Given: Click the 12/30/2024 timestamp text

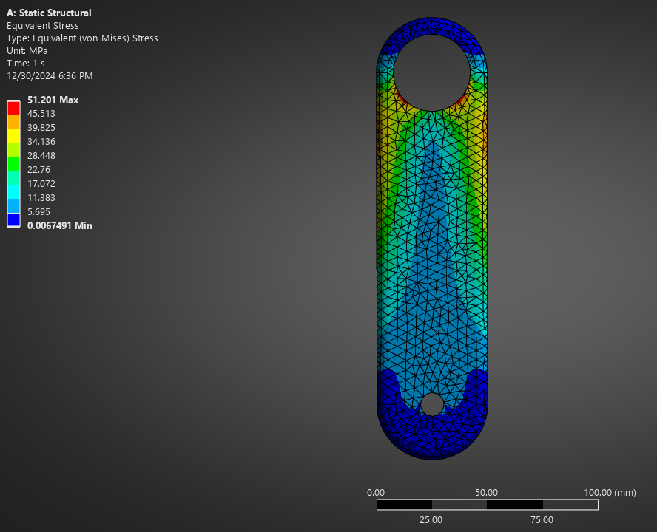Looking at the screenshot, I should coord(50,75).
